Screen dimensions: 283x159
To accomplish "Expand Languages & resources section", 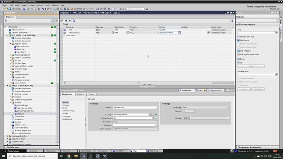I will click(237, 147).
